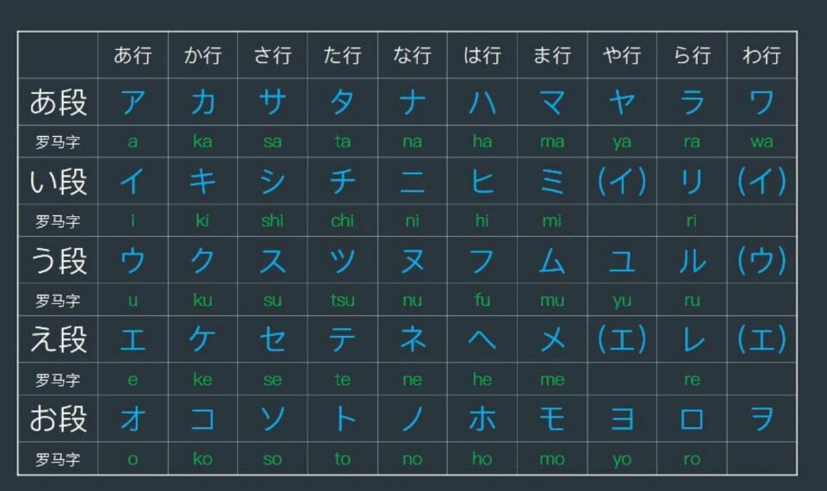827x491 pixels.
Task: Select the katakana ヨ cell
Action: (622, 419)
